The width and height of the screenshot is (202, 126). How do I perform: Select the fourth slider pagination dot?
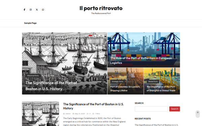click(x=103, y=35)
